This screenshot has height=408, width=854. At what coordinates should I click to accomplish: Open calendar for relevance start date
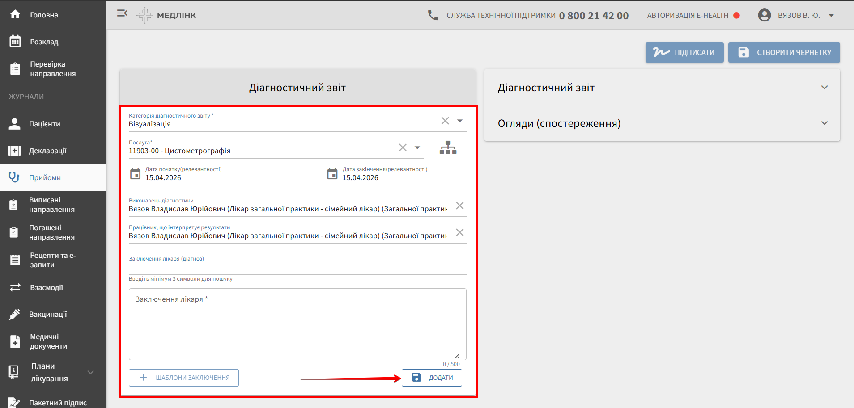(135, 174)
